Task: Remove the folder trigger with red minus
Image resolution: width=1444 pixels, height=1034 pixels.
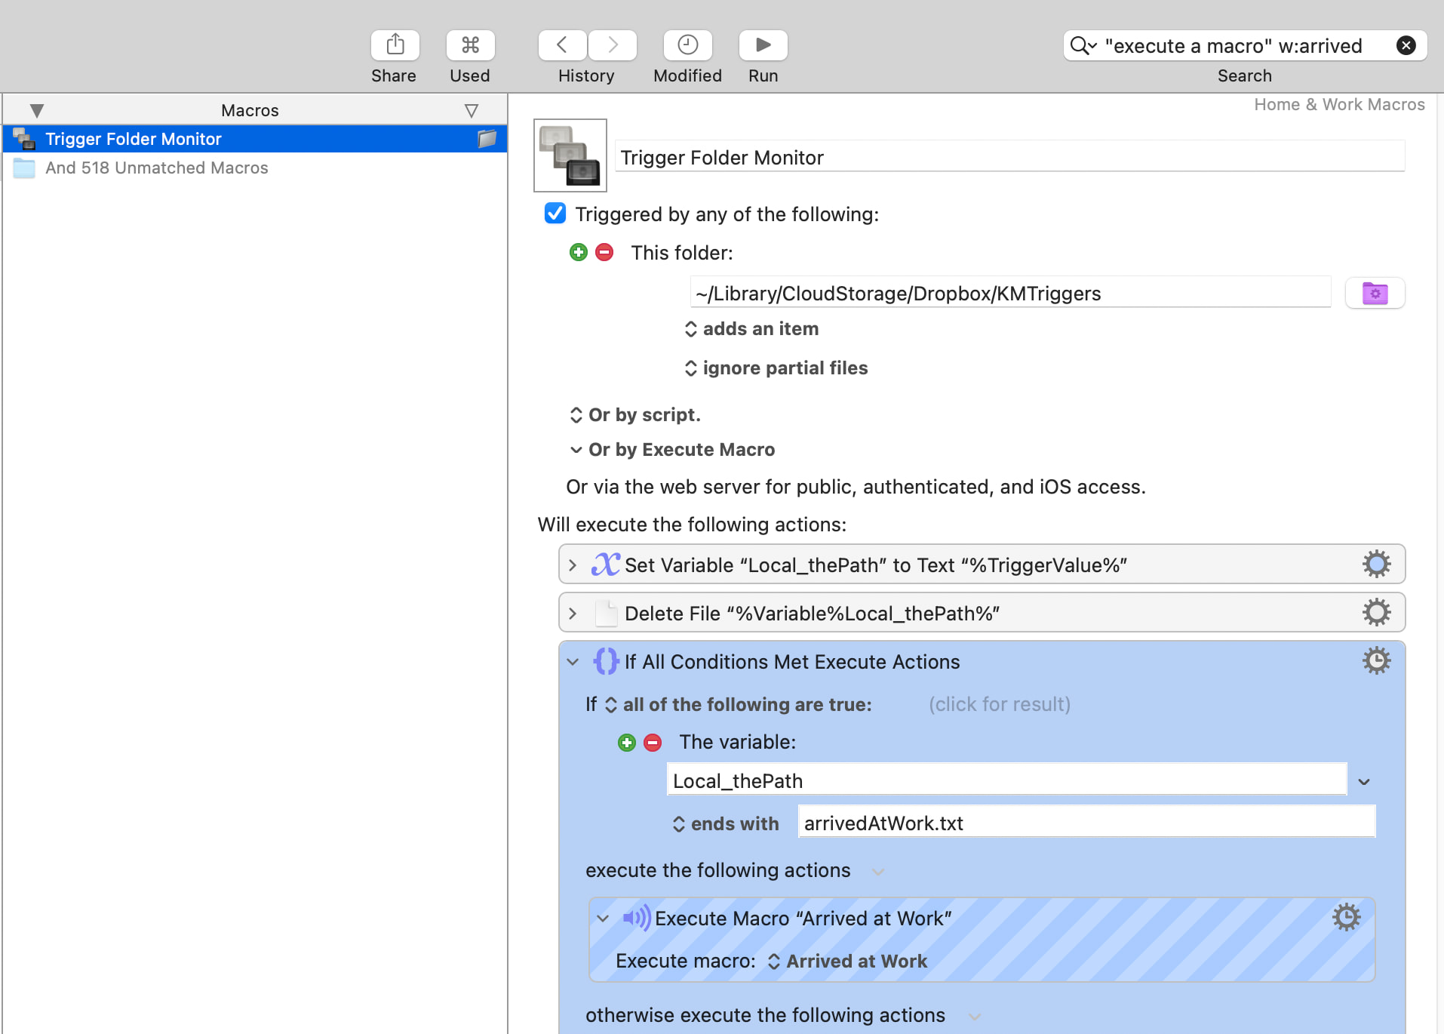Action: 604,252
